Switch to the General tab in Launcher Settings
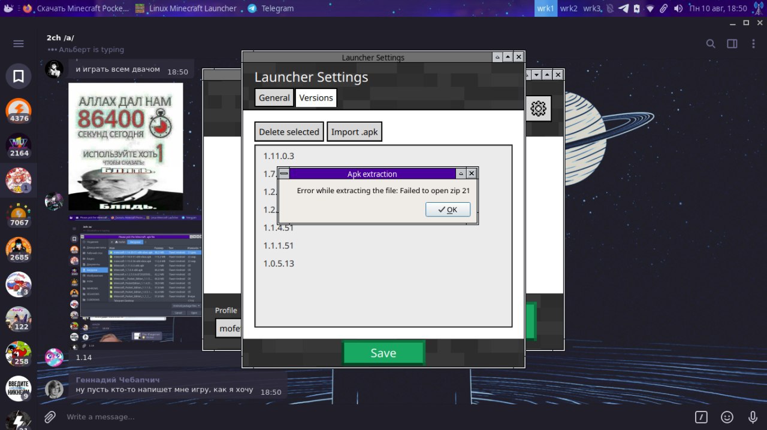 click(x=274, y=97)
